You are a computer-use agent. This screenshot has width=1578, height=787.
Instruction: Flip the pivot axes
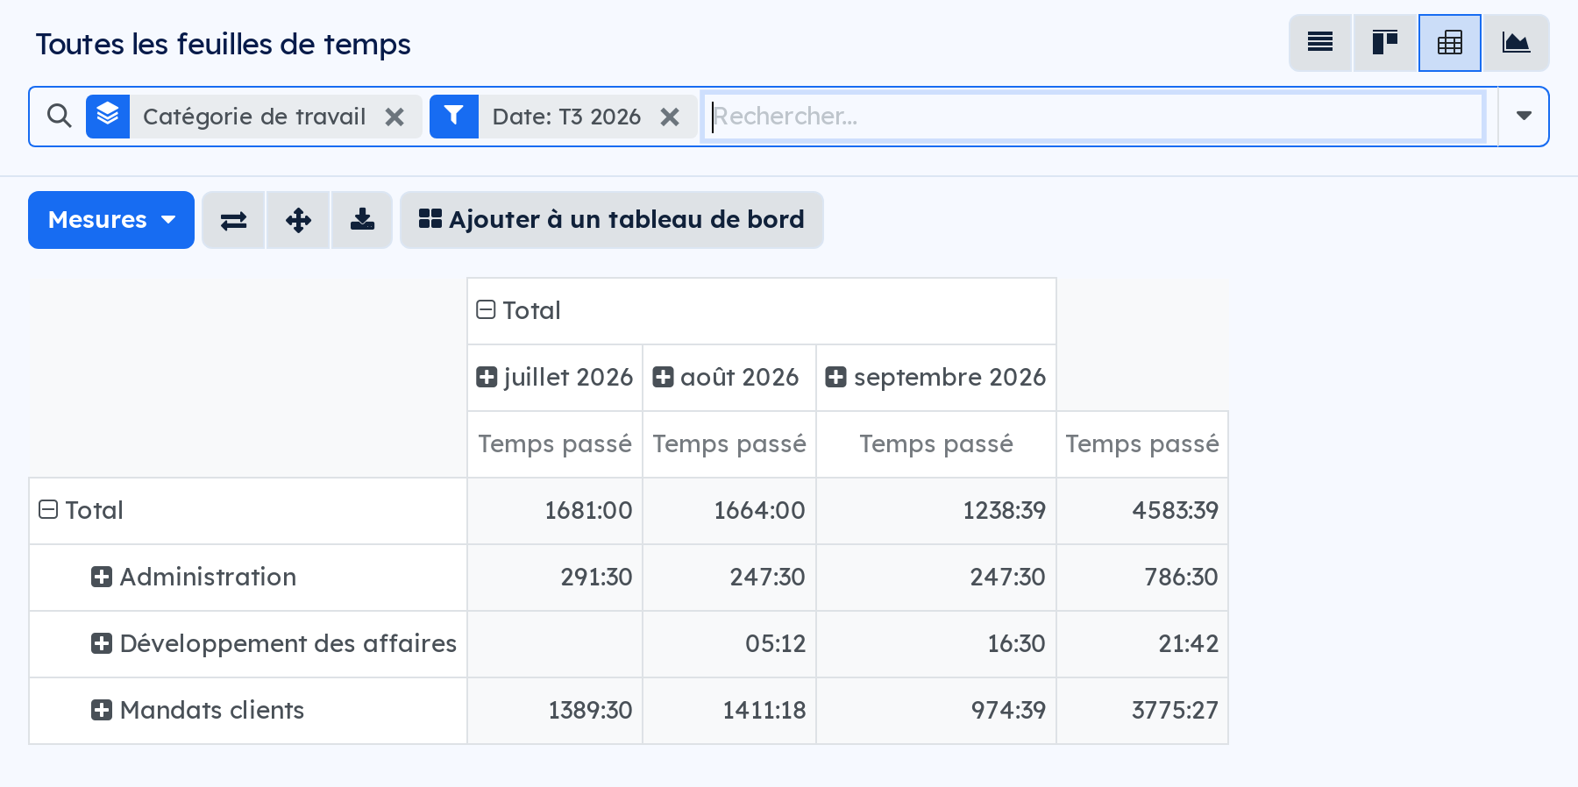[x=233, y=220]
